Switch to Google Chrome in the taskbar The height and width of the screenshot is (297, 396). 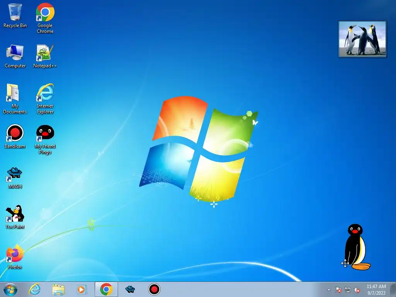coord(106,289)
